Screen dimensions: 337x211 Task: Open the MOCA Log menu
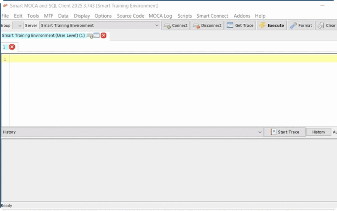tap(160, 16)
